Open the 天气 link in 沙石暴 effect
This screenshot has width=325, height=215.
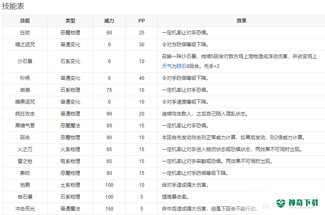click(166, 66)
